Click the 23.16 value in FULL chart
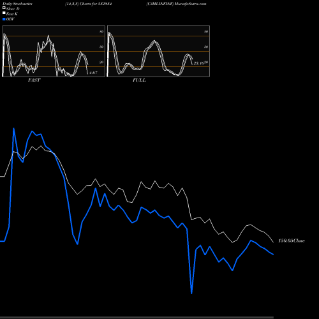The image size is (319, 319). [x=199, y=63]
